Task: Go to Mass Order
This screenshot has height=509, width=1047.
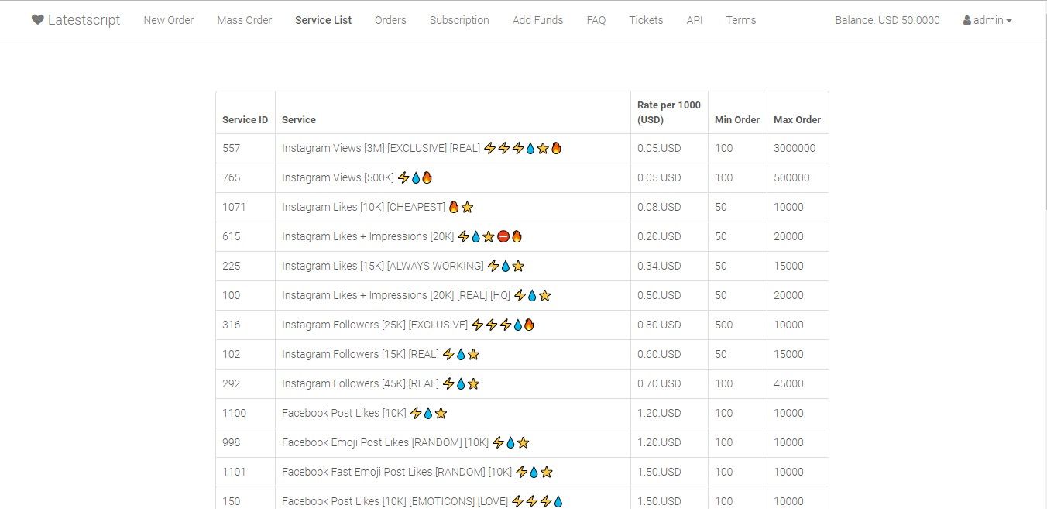Action: point(245,20)
